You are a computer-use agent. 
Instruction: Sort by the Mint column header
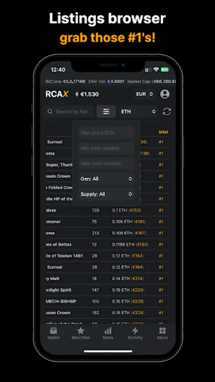coord(163,132)
